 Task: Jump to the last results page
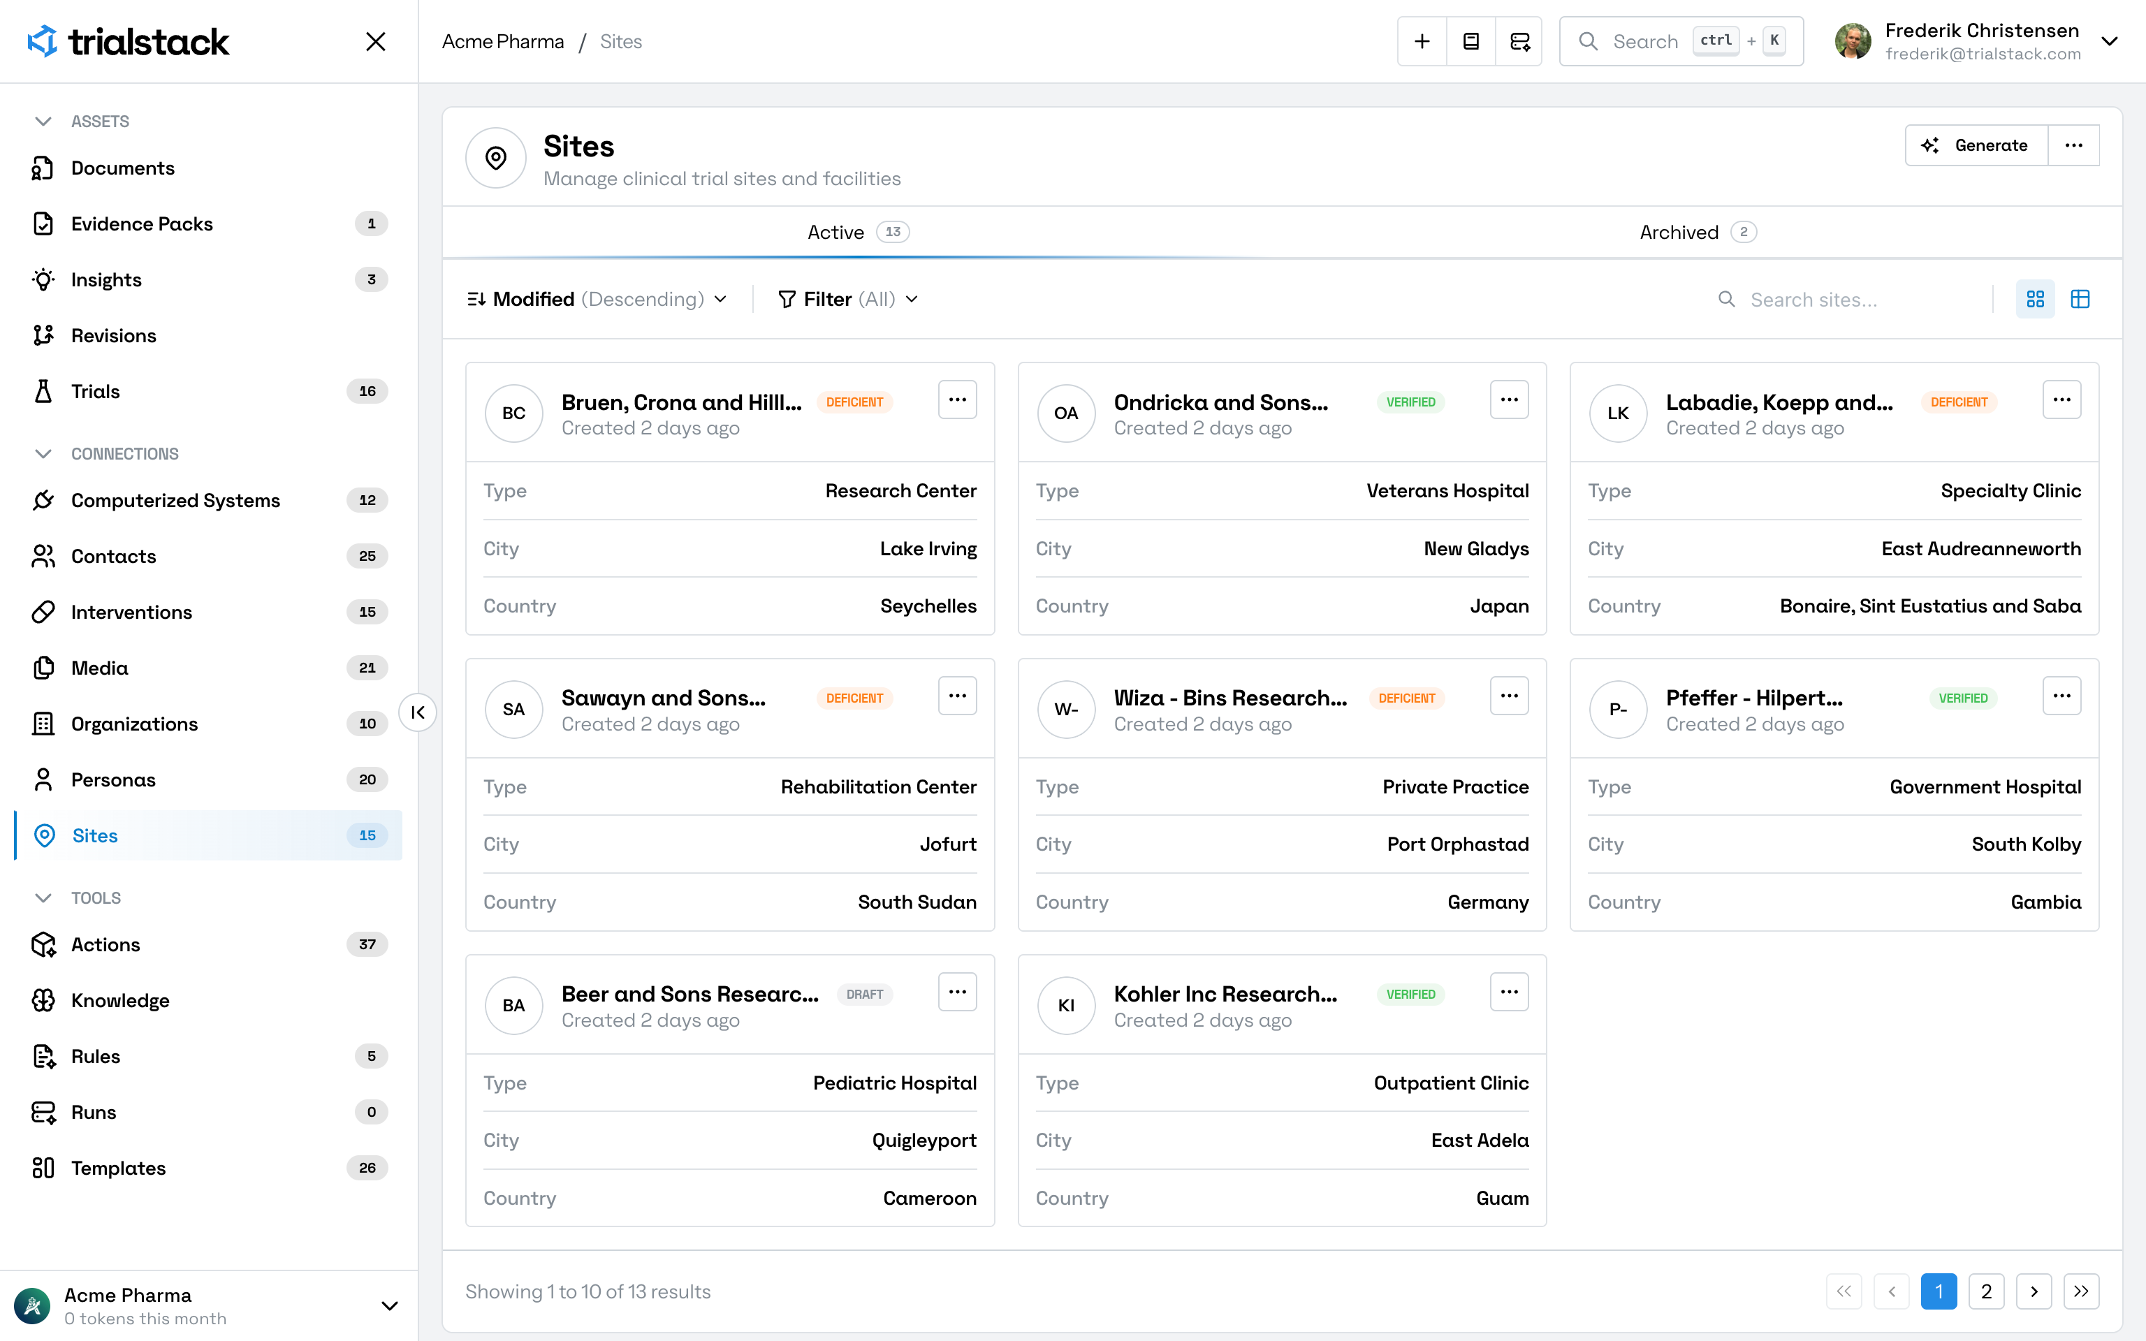coord(2081,1291)
